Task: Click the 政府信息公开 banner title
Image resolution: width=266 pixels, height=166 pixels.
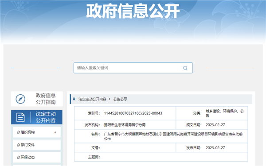Action: pos(133,11)
